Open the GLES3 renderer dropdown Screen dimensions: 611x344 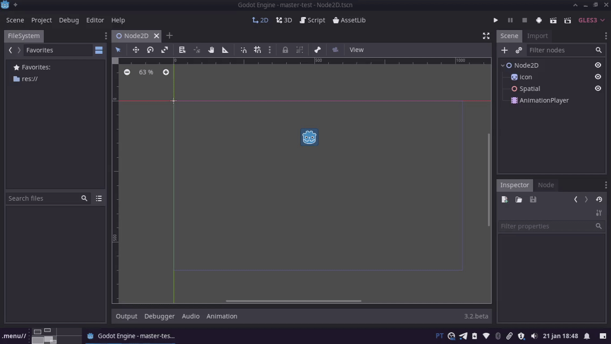click(x=591, y=20)
